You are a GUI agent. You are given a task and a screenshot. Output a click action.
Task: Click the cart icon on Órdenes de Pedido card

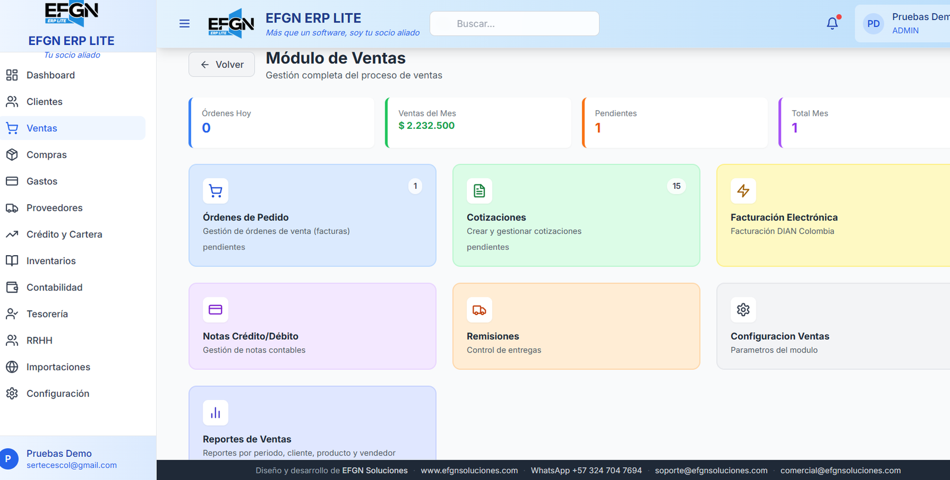point(216,191)
